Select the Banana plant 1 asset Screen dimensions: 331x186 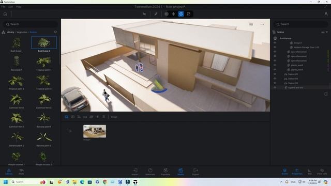[44, 120]
